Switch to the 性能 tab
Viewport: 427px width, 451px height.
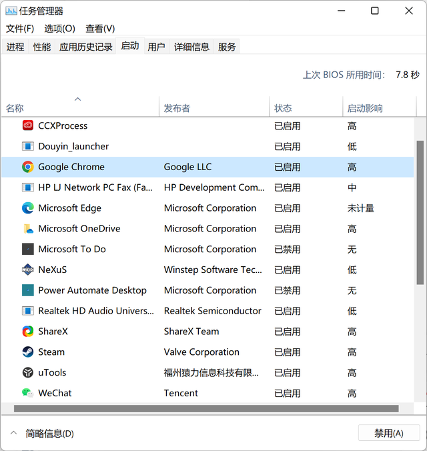42,47
